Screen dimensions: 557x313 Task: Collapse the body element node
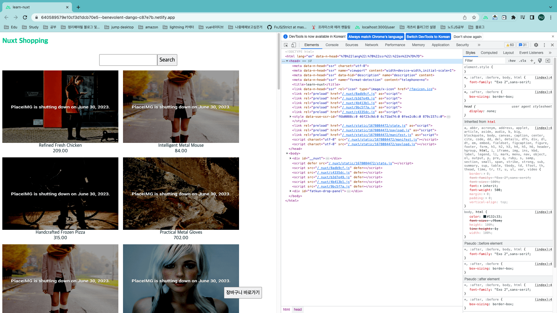pos(287,154)
